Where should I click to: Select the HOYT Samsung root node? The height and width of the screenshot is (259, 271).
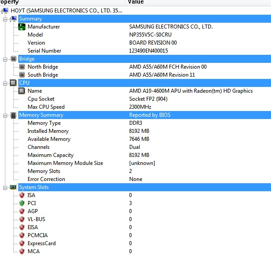[x=66, y=10]
